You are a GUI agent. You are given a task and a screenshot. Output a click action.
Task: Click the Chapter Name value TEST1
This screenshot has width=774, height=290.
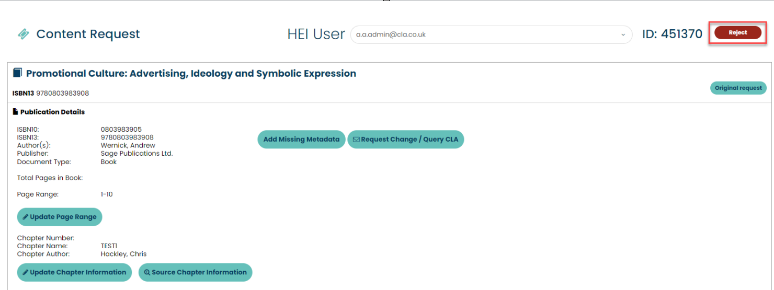point(109,246)
